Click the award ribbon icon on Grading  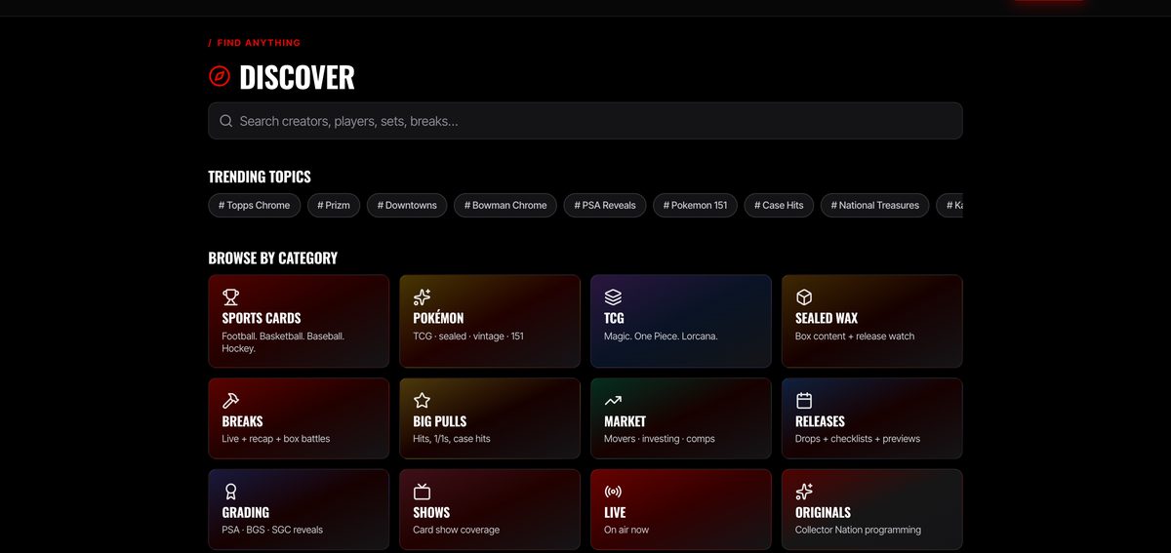[230, 492]
